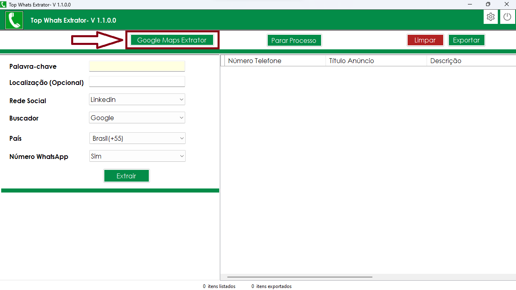516x290 pixels.
Task: Open the Número WhatsApp dropdown showing Sim
Action: [x=137, y=156]
